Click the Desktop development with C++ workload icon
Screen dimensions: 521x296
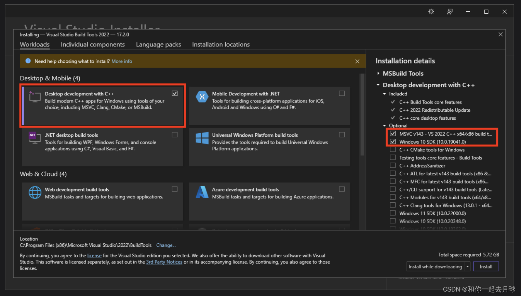pyautogui.click(x=35, y=97)
